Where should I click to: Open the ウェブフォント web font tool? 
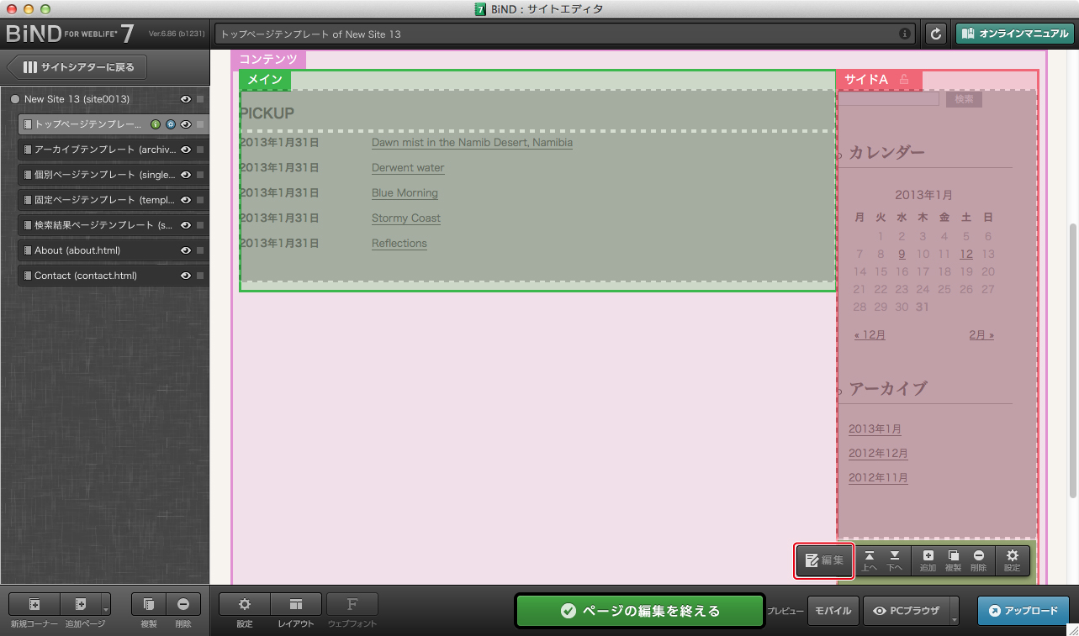point(352,605)
